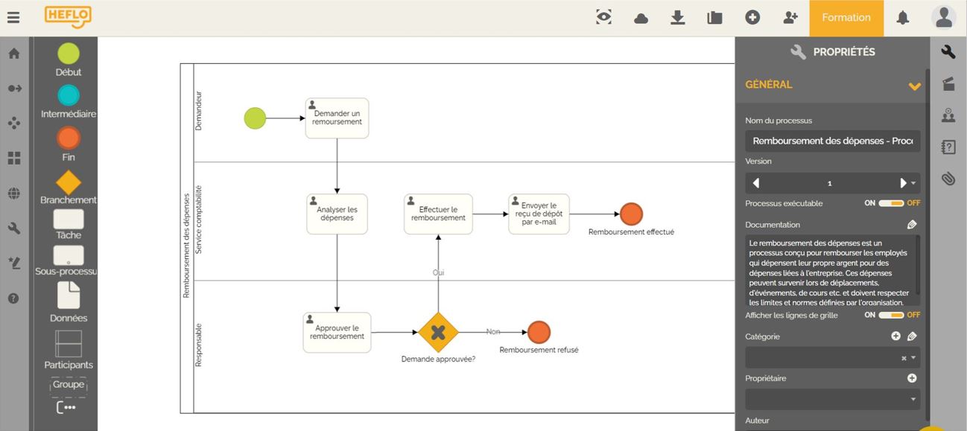This screenshot has height=431, width=967.
Task: Click the arrow flow icon in left sidebar
Action: pos(14,88)
